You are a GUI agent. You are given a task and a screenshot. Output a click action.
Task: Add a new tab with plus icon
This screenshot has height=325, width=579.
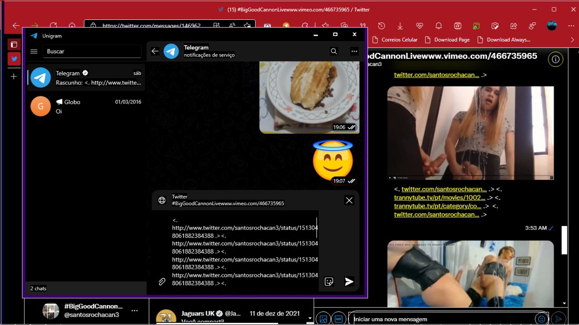pos(14,76)
